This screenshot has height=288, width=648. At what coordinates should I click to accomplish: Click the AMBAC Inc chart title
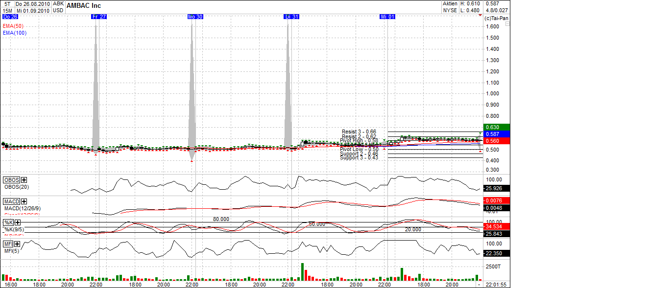(x=84, y=6)
